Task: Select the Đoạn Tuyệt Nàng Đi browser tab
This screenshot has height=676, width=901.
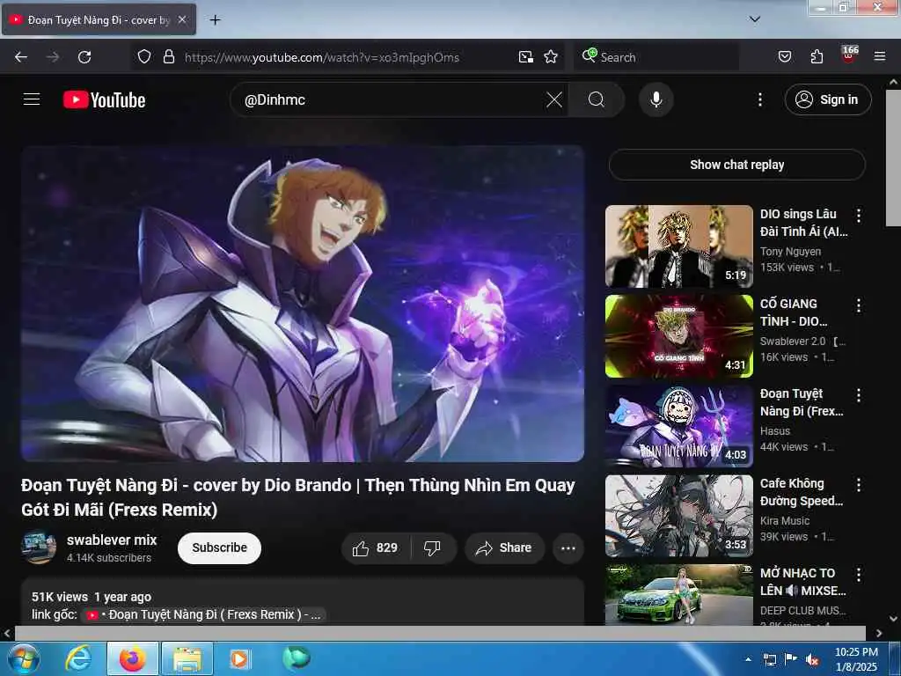Action: tap(99, 19)
